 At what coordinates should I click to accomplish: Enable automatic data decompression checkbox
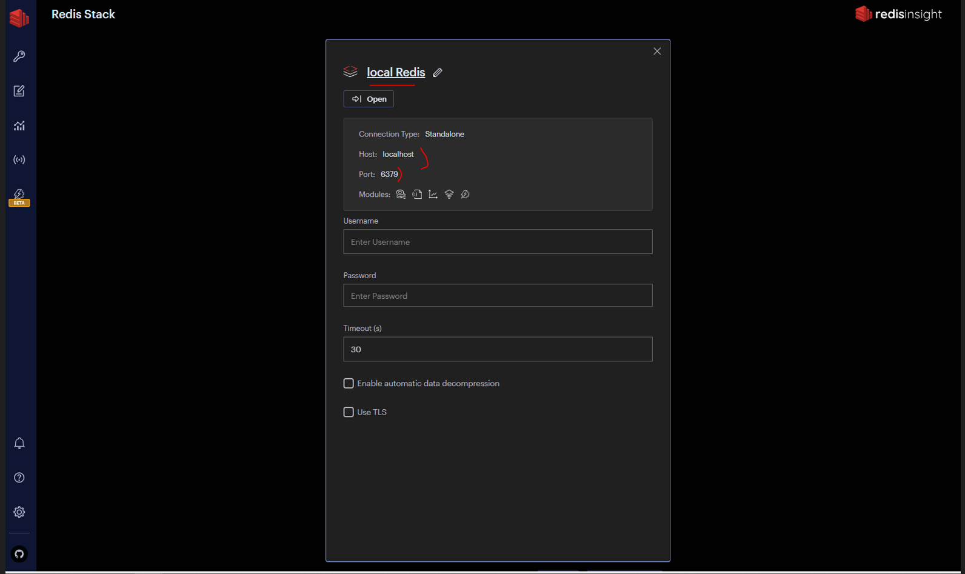[x=349, y=384]
